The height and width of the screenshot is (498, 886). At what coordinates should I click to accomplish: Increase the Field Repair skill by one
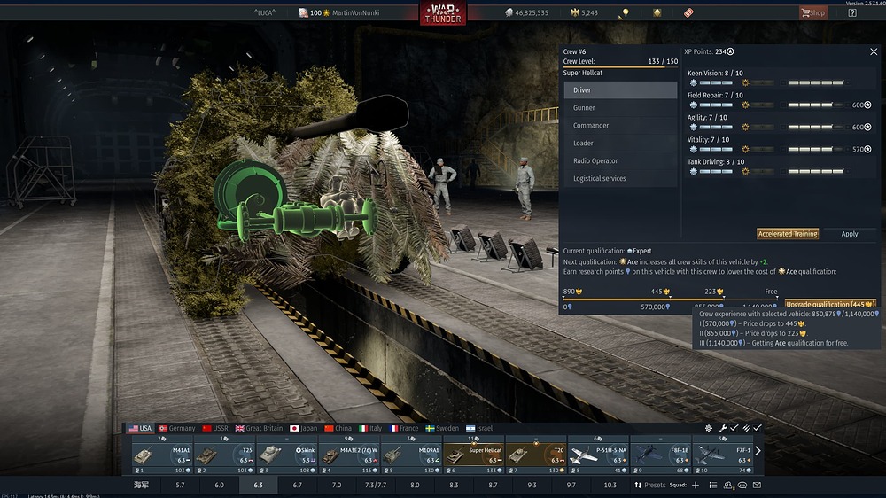[x=848, y=105]
